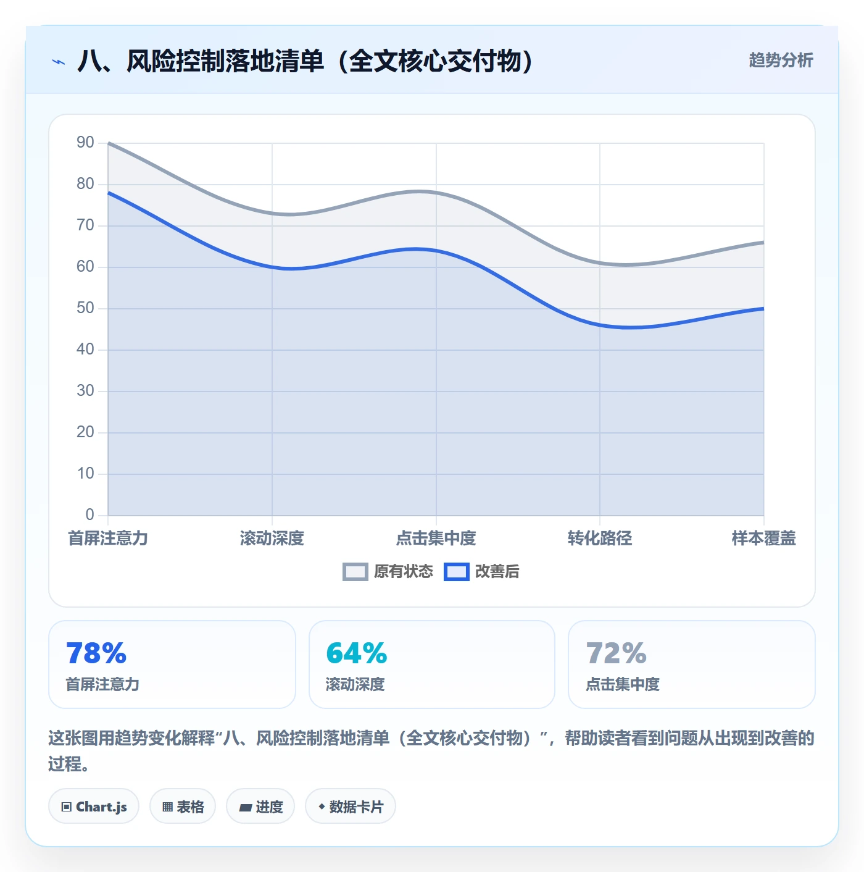
Task: Click x-axis label 滚动深度
Action: coord(272,539)
